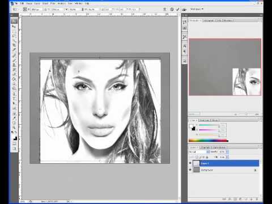The height and width of the screenshot is (204, 272).
Task: Select the Crop tool
Action: (14, 45)
